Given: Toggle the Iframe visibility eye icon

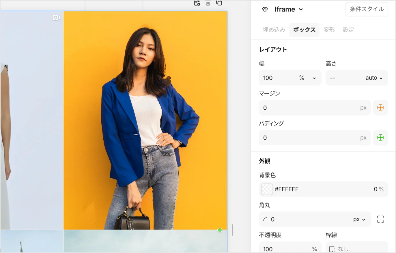Looking at the screenshot, I should pos(265,9).
